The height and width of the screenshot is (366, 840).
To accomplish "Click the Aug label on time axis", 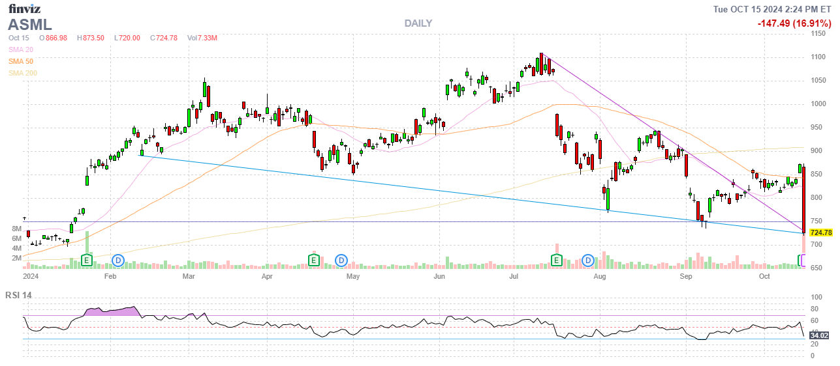I will (600, 276).
